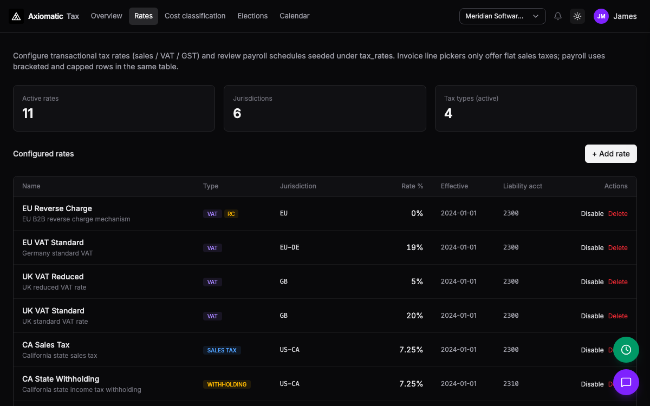Click the WITHHOLDING type badge
The height and width of the screenshot is (406, 650).
[227, 384]
